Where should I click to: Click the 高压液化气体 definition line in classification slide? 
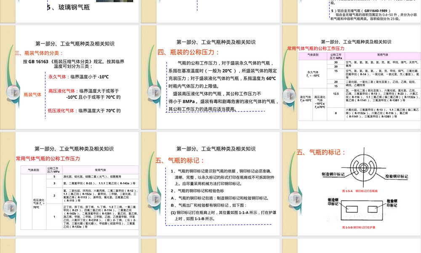[x=84, y=94]
